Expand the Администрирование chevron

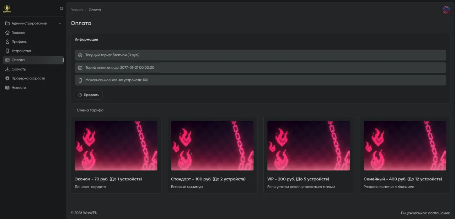(60, 23)
